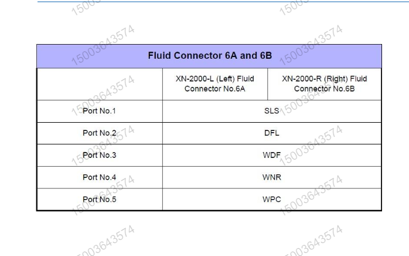Viewport: 409px width, 256px height.
Task: Select the WDF value cell
Action: pyautogui.click(x=272, y=156)
